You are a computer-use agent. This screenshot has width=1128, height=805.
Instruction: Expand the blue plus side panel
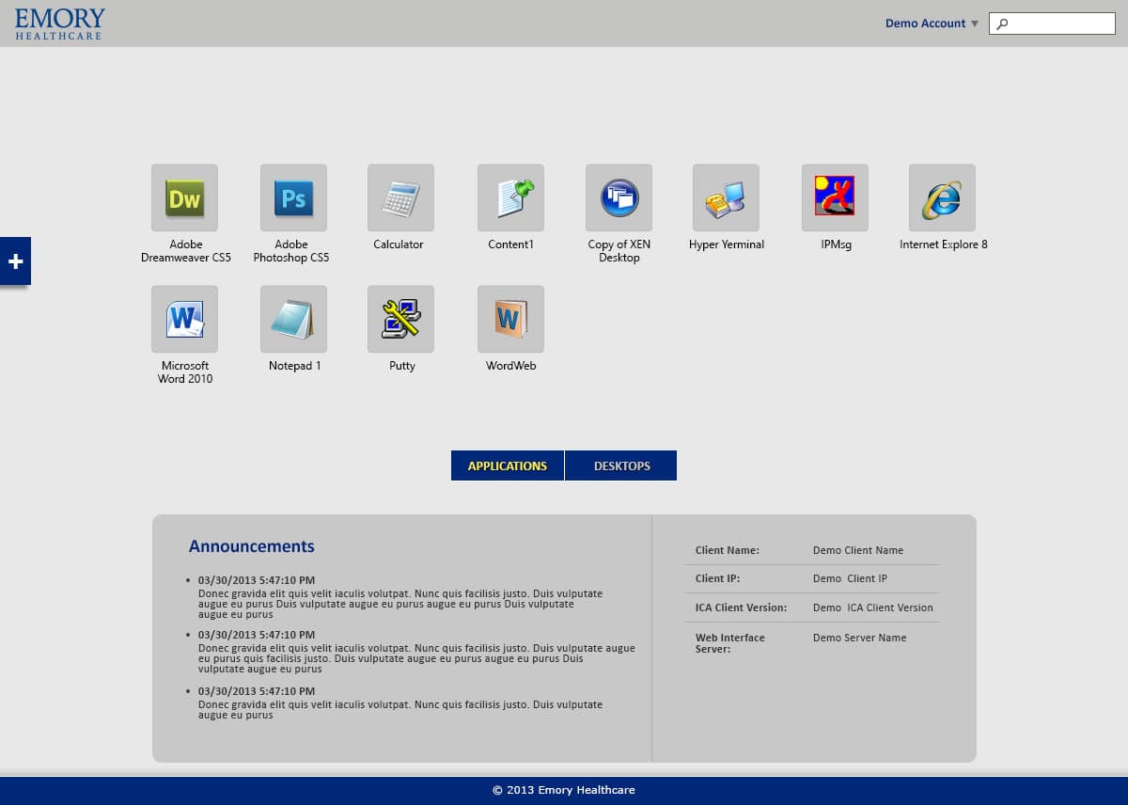[x=15, y=261]
